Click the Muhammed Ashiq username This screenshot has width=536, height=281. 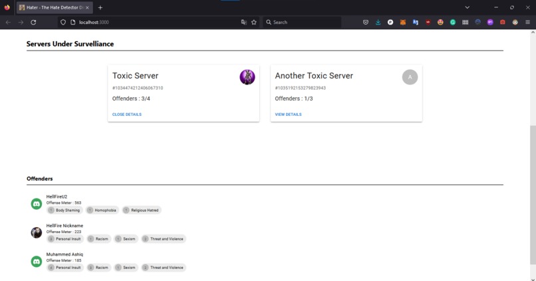pyautogui.click(x=65, y=254)
